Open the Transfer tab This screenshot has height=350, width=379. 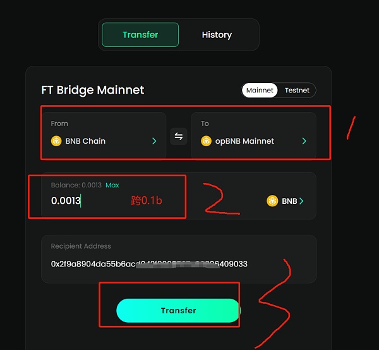(x=140, y=35)
